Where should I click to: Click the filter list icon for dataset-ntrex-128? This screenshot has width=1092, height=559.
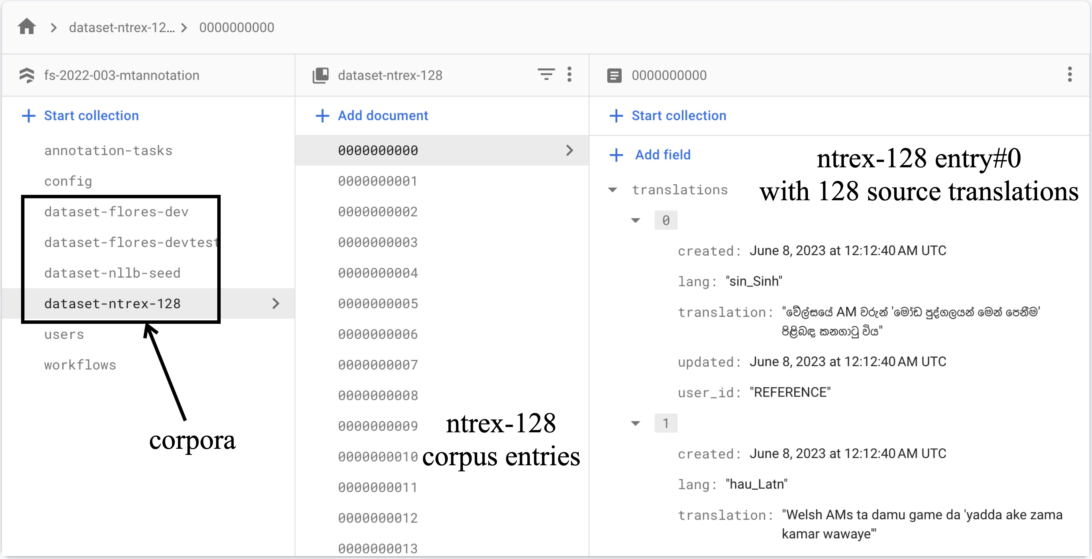pyautogui.click(x=546, y=74)
